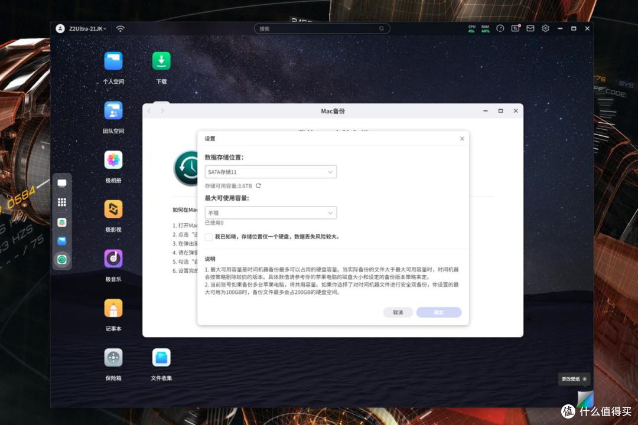Open the 下载 download app
The height and width of the screenshot is (425, 638).
pyautogui.click(x=161, y=61)
